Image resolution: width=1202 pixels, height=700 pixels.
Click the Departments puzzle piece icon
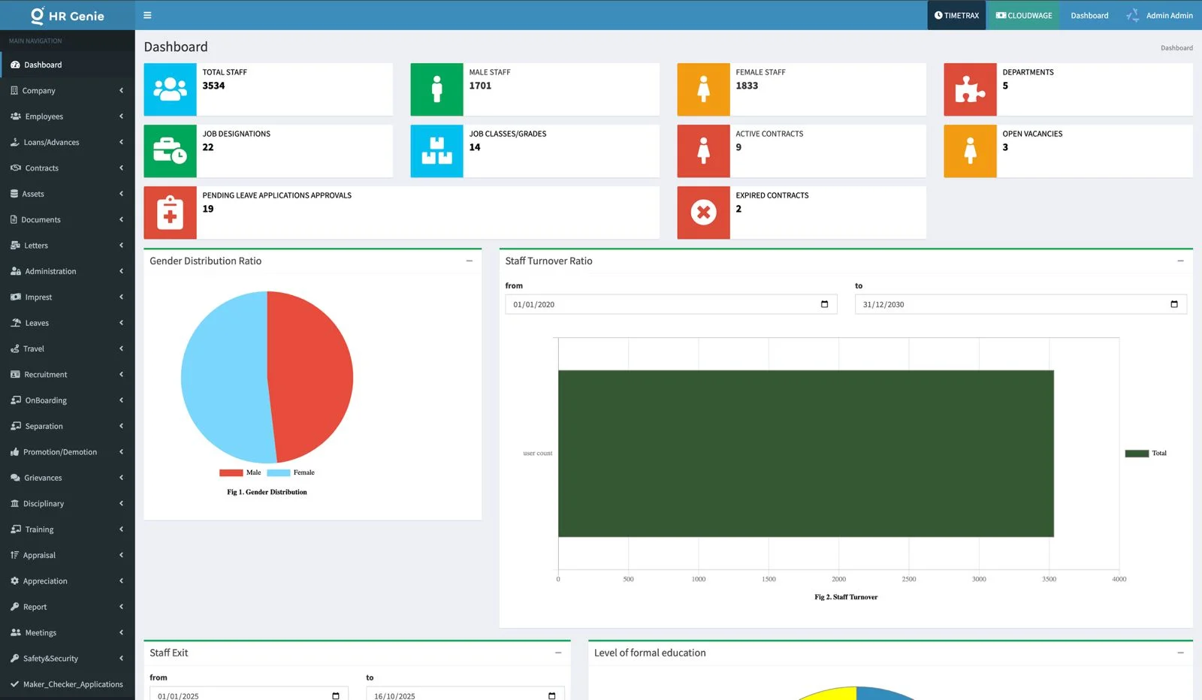click(970, 89)
